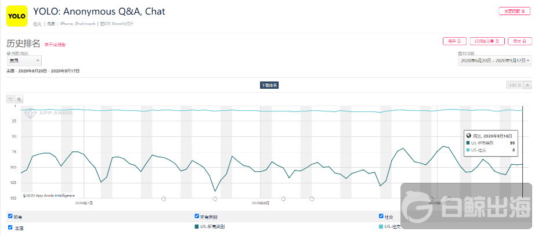538x235 pixels.
Task: Toggle the 美国 country checkbox below chart
Action: [x=10, y=227]
